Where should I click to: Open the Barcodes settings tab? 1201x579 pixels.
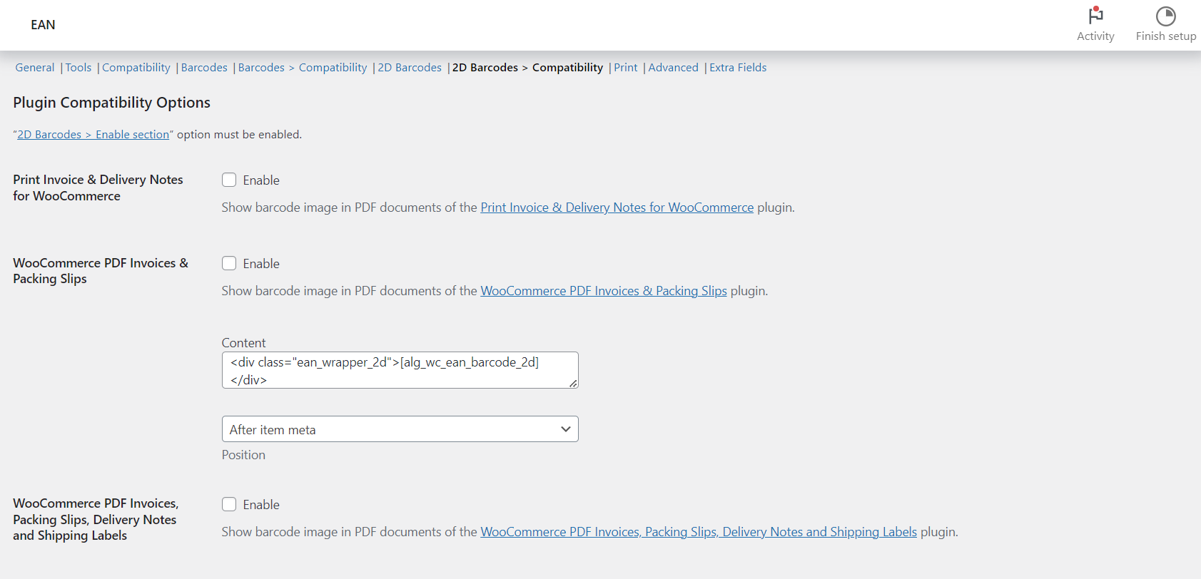204,67
